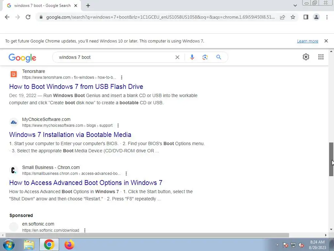This screenshot has height=251, width=334.
Task: Click the smallbusiness.chron.com URL breadcrumb
Action: pos(71,174)
